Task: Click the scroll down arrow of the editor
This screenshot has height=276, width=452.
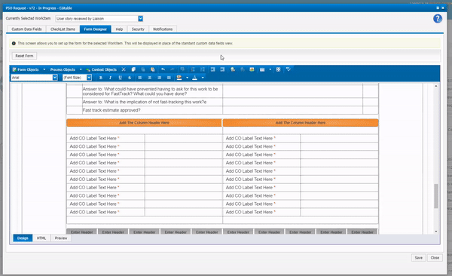Action: tap(436, 232)
